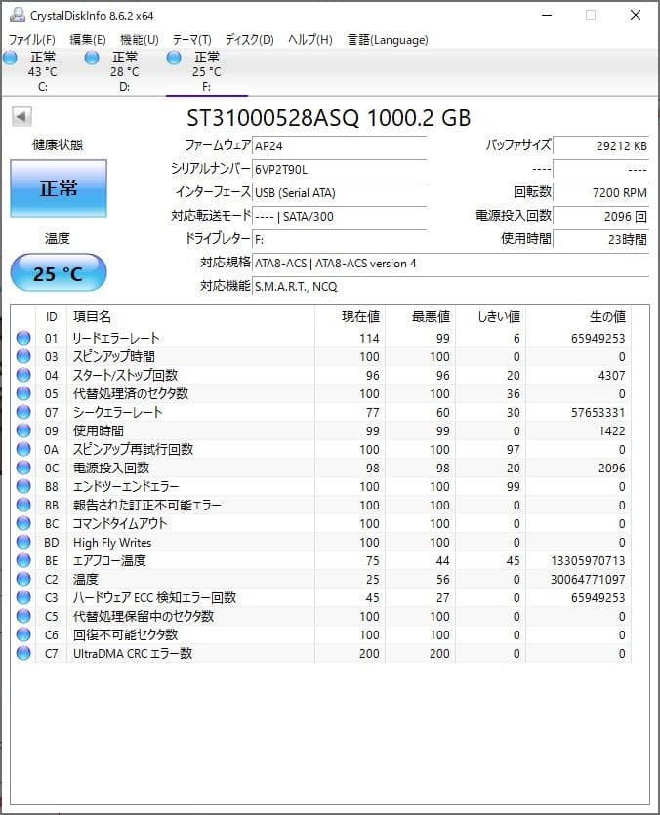This screenshot has height=815, width=660.
Task: Click power on count value 2096 回
Action: click(x=600, y=217)
